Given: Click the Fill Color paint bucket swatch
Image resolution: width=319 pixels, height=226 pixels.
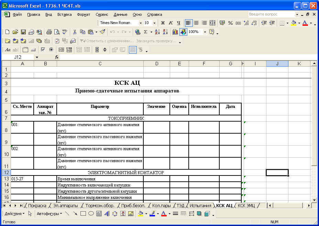Looking at the screenshot, I should tap(294, 23).
